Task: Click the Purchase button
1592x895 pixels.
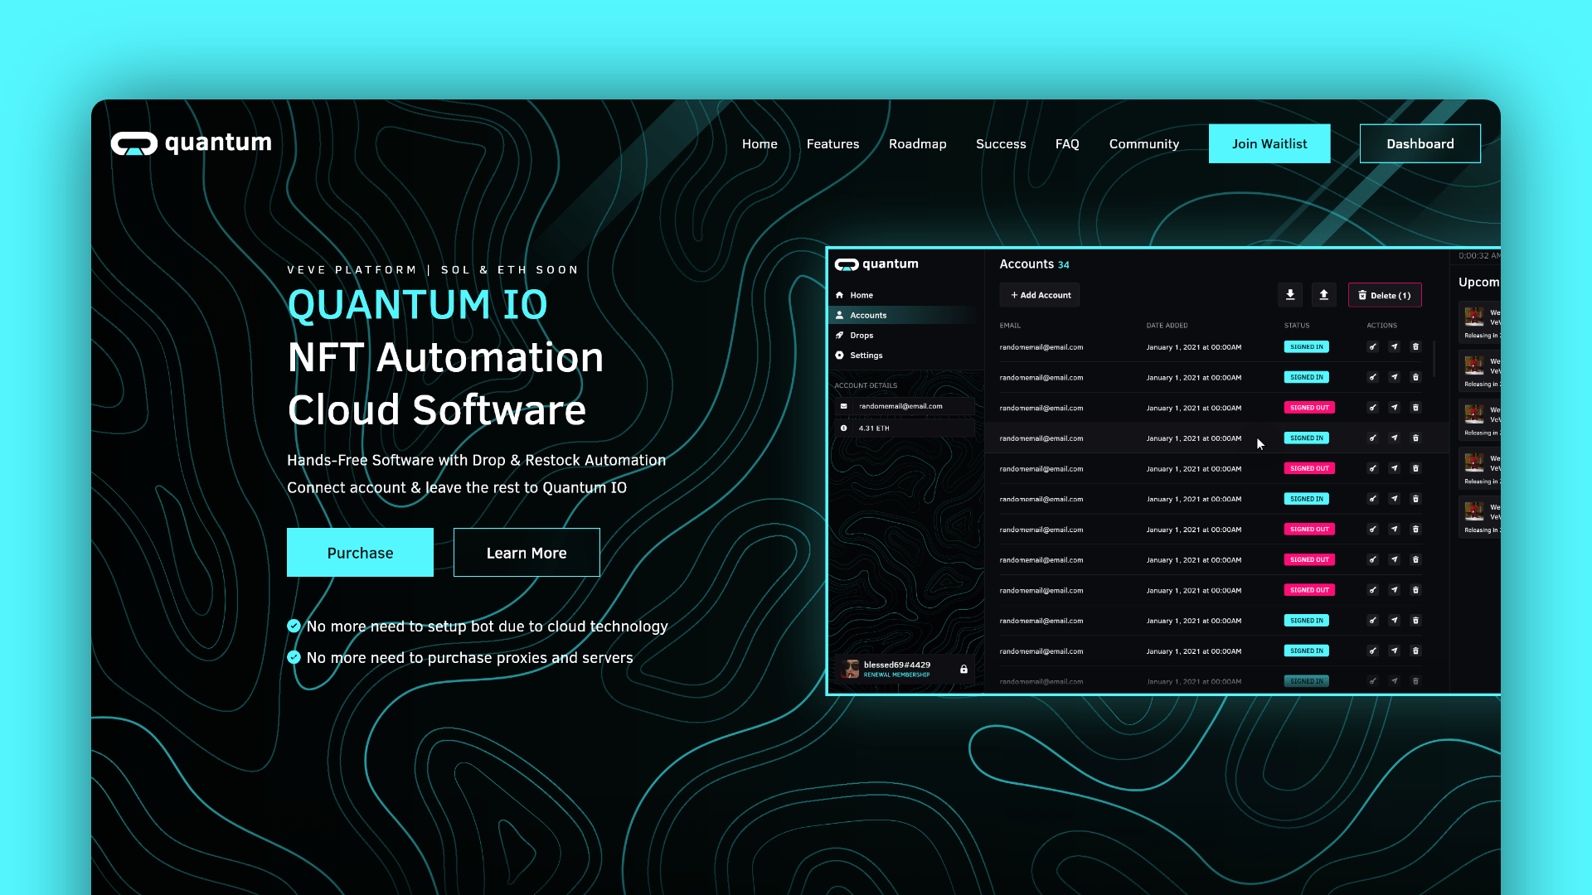Action: pos(360,552)
